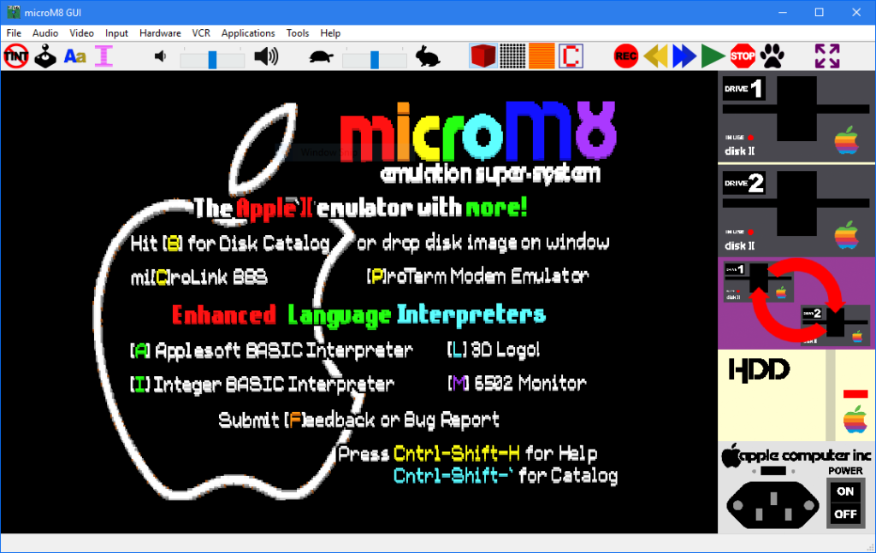This screenshot has height=553, width=876.
Task: Click the black paw print icon
Action: pyautogui.click(x=772, y=56)
